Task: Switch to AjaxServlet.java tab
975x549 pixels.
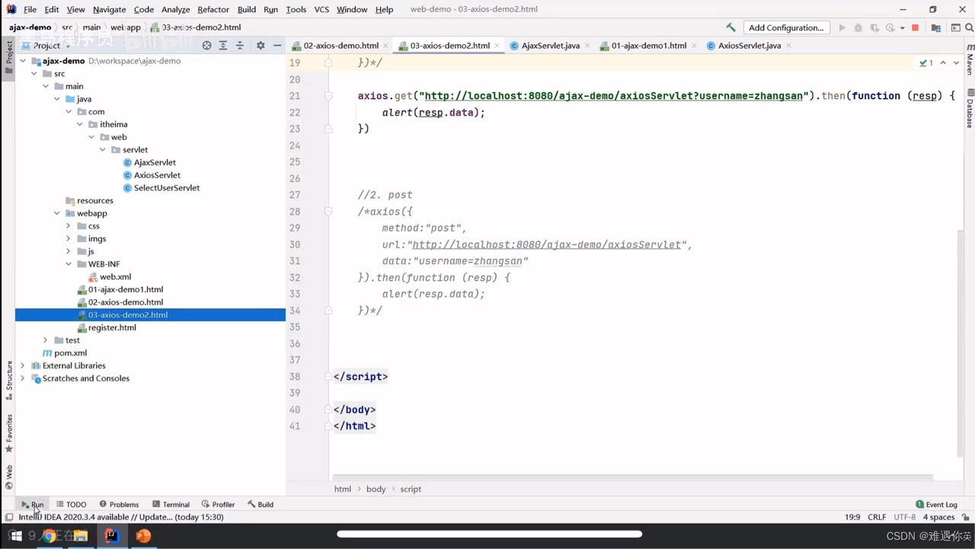Action: (x=550, y=46)
